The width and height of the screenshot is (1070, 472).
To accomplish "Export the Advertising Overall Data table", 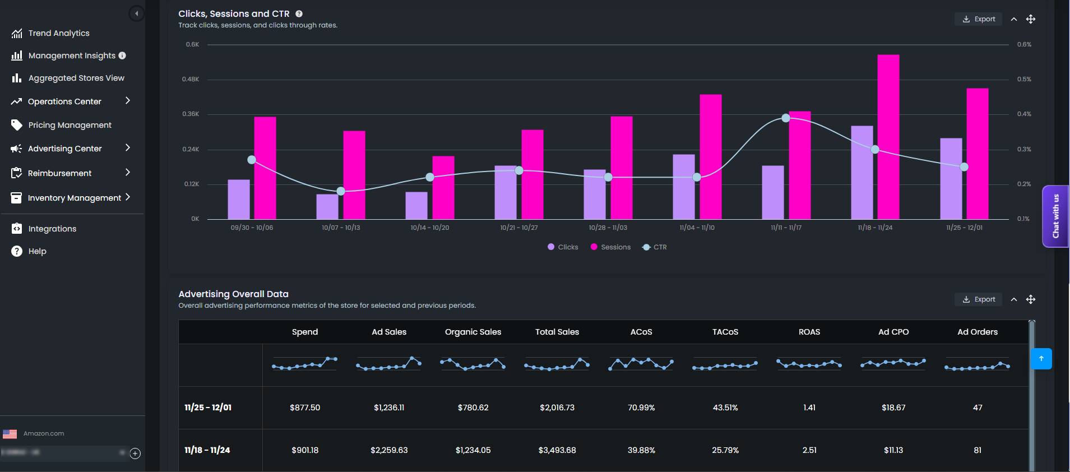I will pyautogui.click(x=979, y=299).
